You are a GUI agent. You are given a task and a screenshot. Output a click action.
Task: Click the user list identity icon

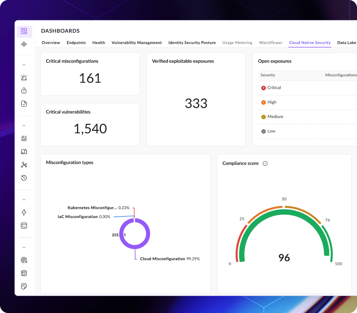point(24,138)
